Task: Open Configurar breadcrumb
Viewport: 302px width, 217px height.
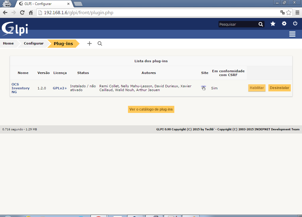Action: tap(34, 43)
